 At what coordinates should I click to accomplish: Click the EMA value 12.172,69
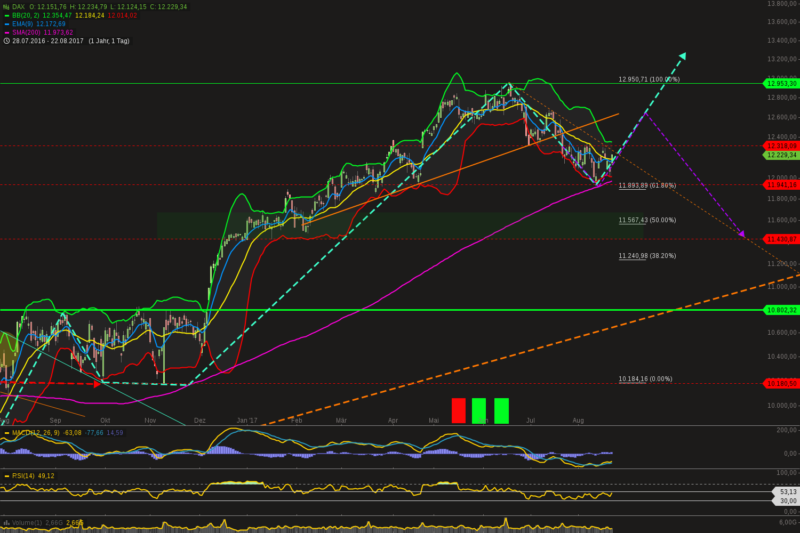tap(51, 24)
